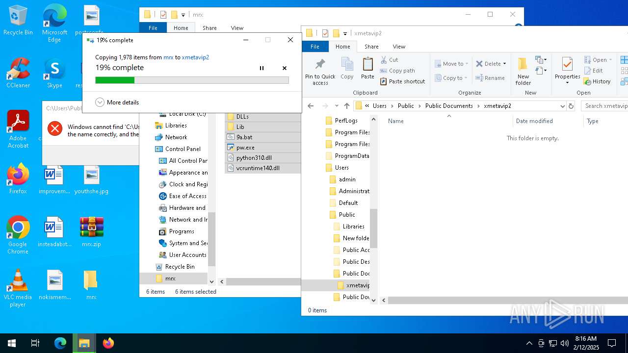The height and width of the screenshot is (353, 628).
Task: Open the mrx.zip archive on desktop
Action: [x=91, y=232]
